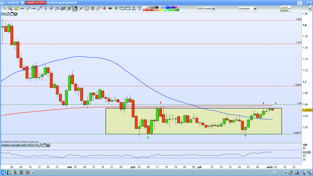Viewport: 313px width, 176px height.
Task: Activate the magnifier zoom tool in toolbar
Action: 10,9
